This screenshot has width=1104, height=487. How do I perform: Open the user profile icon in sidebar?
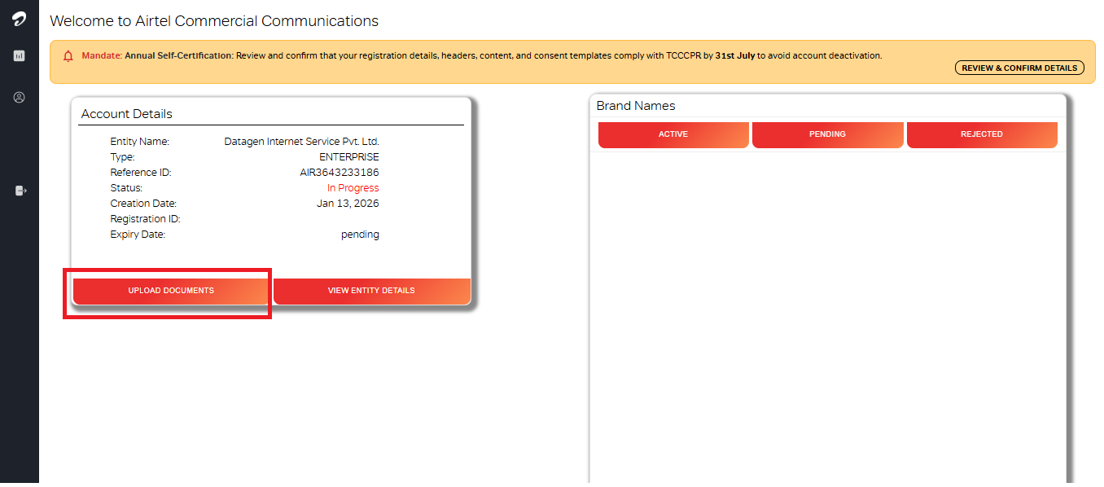click(19, 98)
